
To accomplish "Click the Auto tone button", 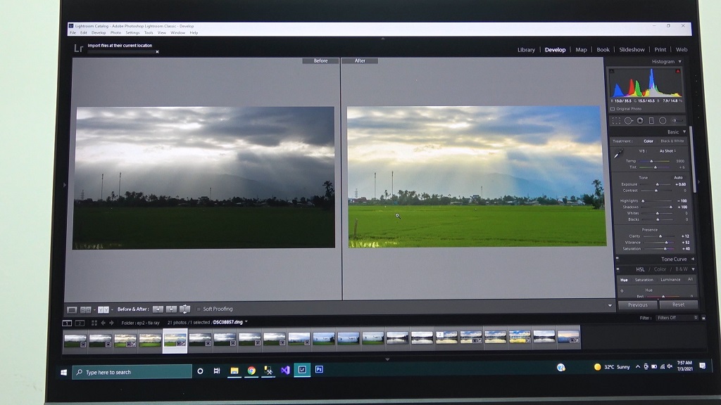I will point(678,177).
